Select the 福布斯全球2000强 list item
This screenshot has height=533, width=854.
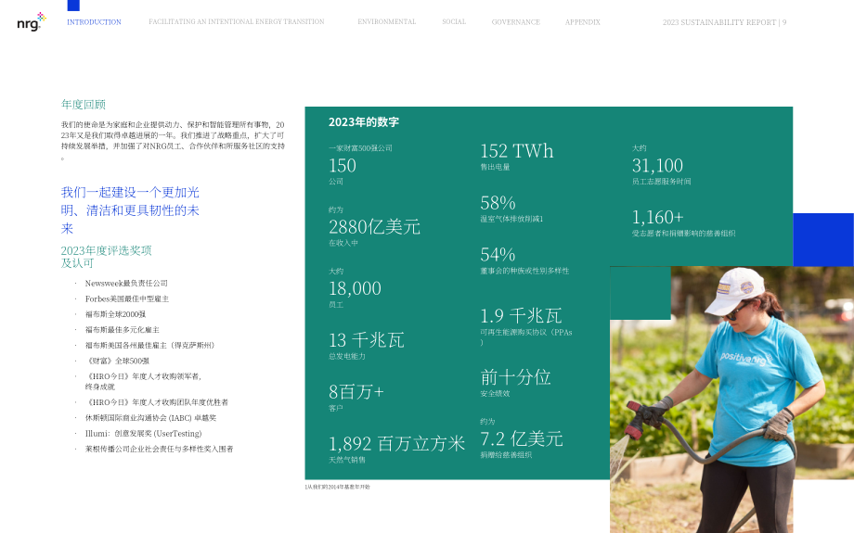pos(115,314)
